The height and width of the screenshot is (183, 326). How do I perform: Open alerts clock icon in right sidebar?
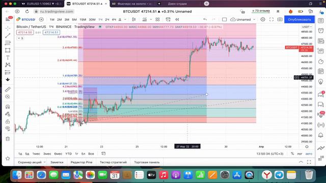tap(321, 30)
